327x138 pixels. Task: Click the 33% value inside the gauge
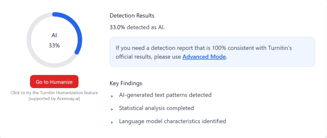click(54, 45)
